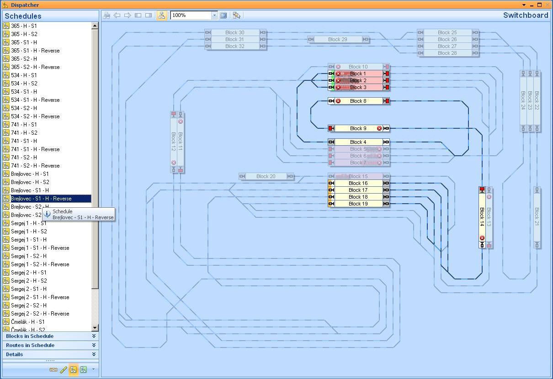
Task: Click Block 29 at the top of the switchboard
Action: pos(338,39)
